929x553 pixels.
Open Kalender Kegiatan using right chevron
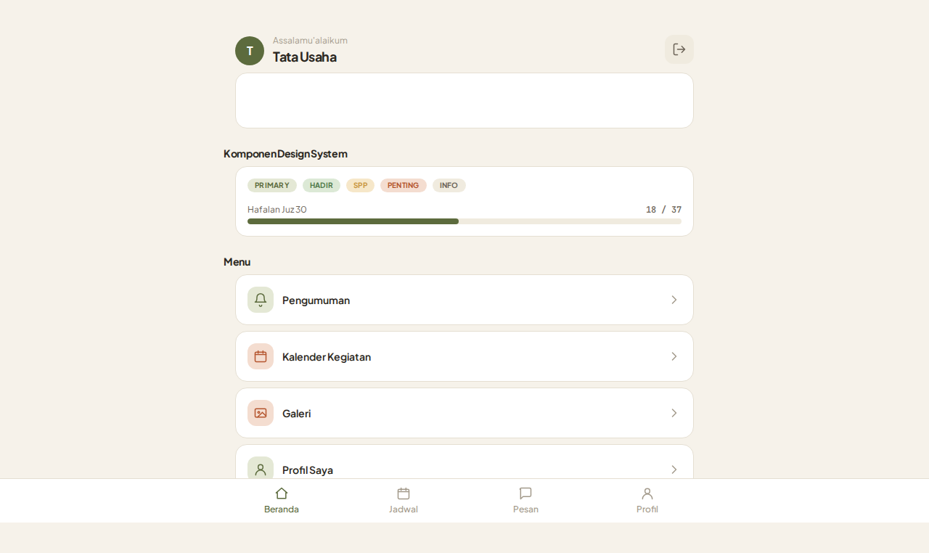click(674, 356)
